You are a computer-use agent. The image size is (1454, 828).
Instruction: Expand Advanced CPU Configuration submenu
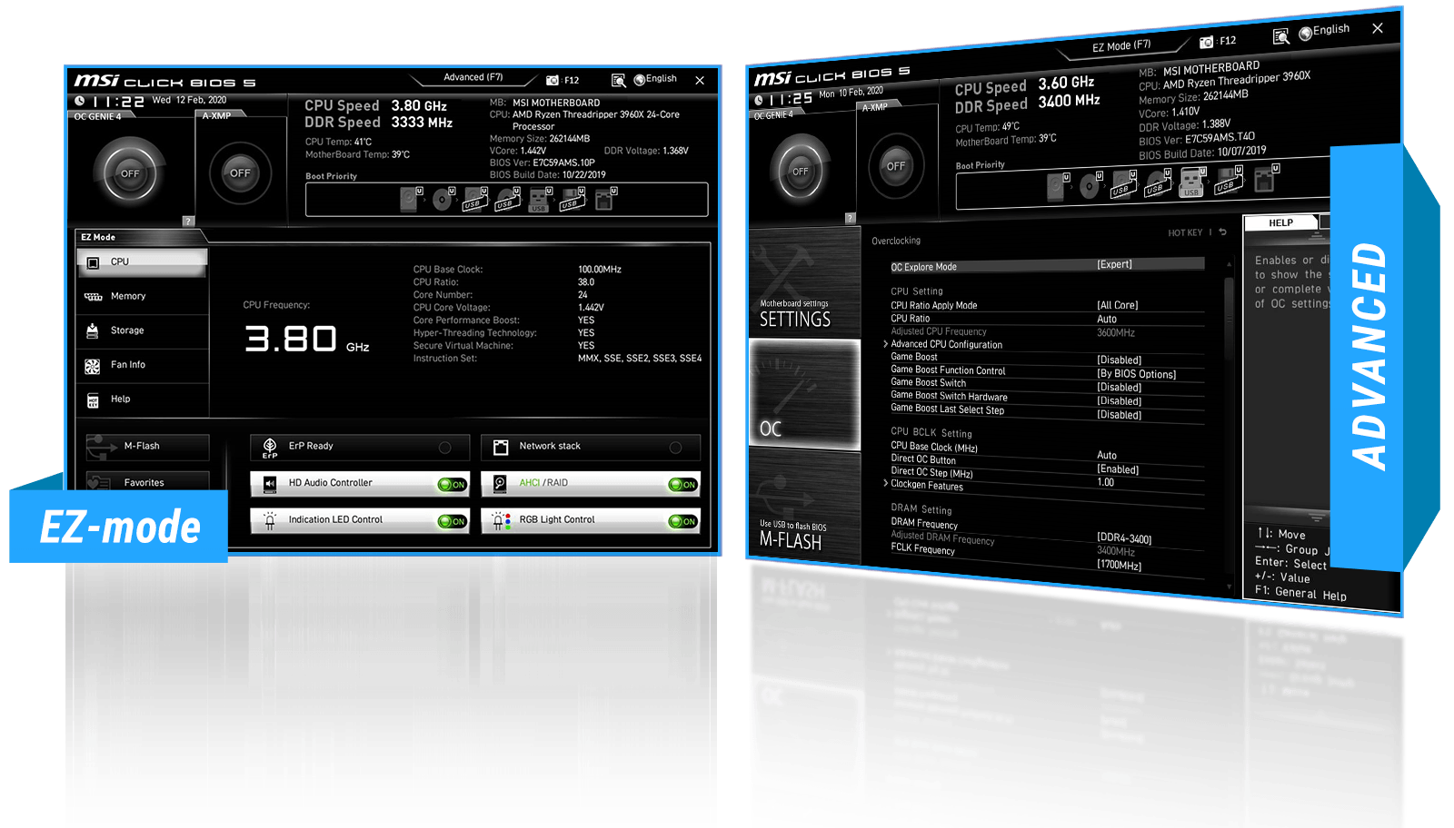[x=946, y=345]
